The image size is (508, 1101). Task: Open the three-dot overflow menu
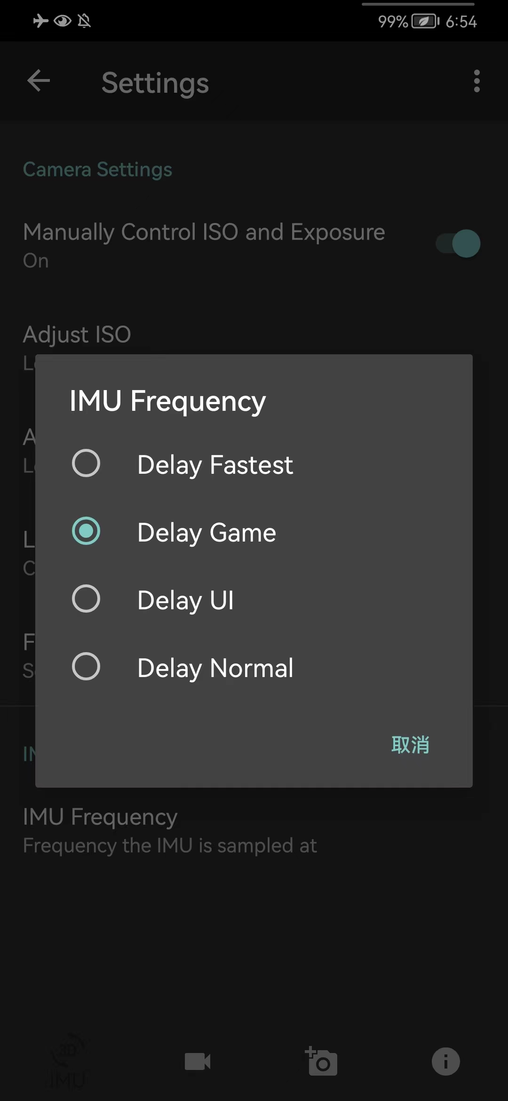[476, 81]
